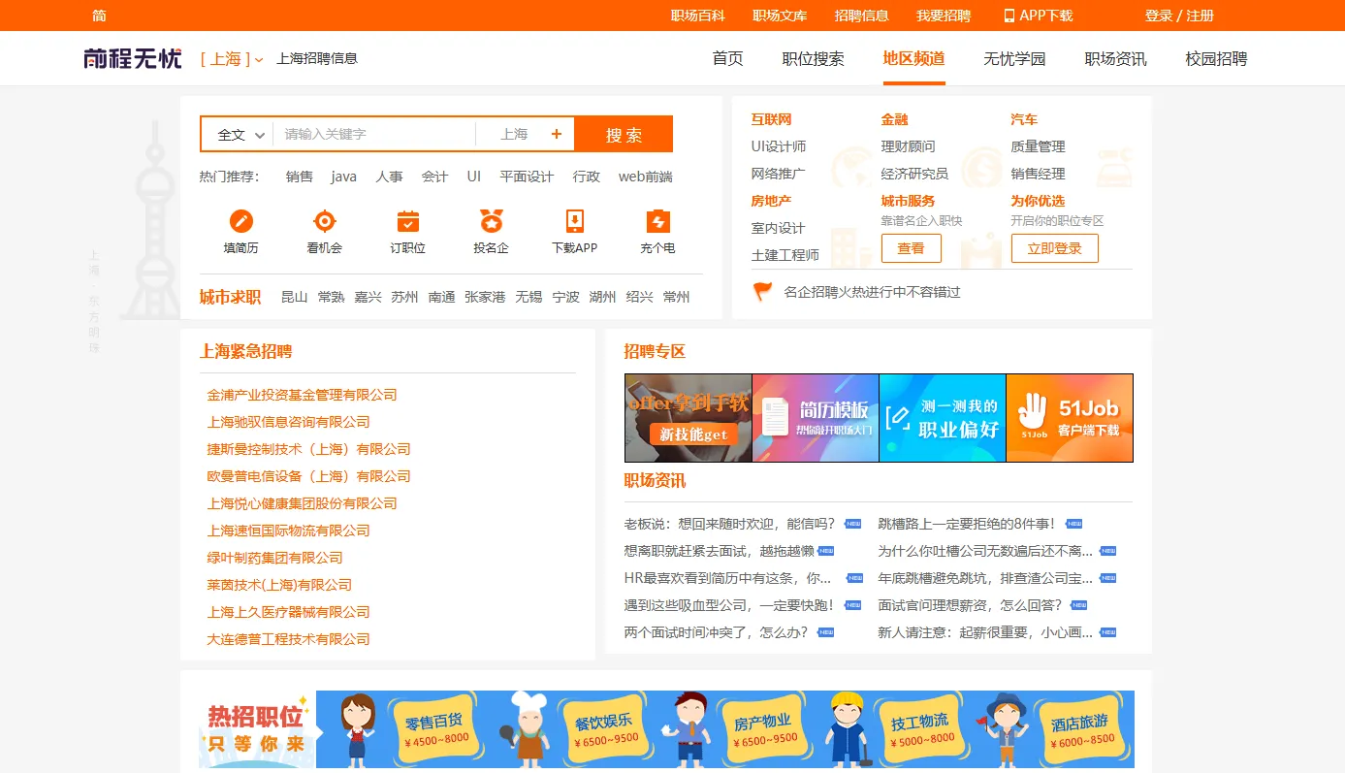Open the 测一测我的职业偏好 banner
1345x773 pixels.
[x=943, y=418]
